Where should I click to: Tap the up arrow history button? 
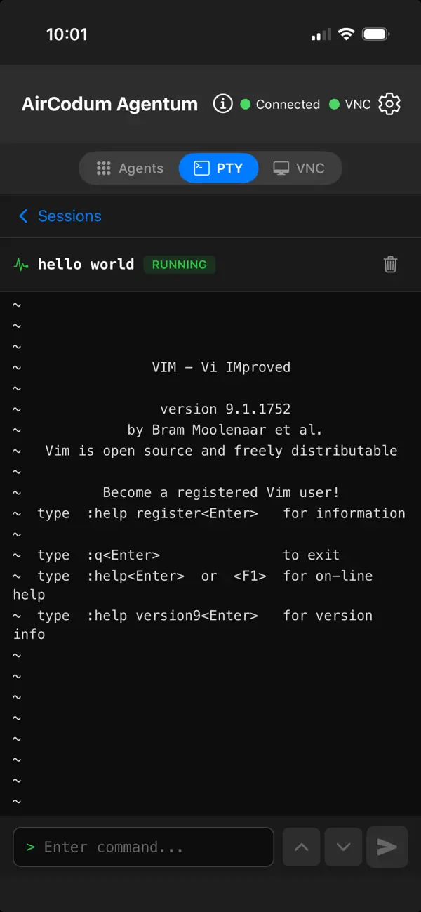(302, 847)
